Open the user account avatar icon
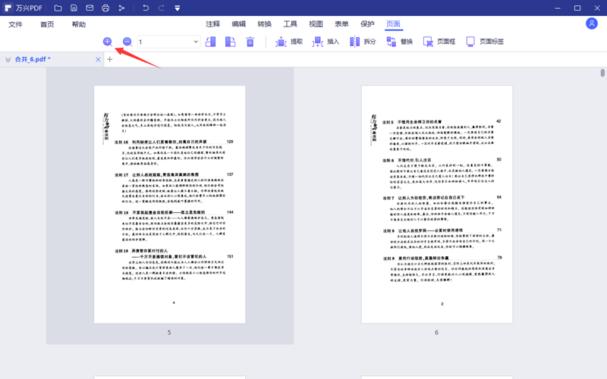The width and height of the screenshot is (607, 379). [592, 23]
